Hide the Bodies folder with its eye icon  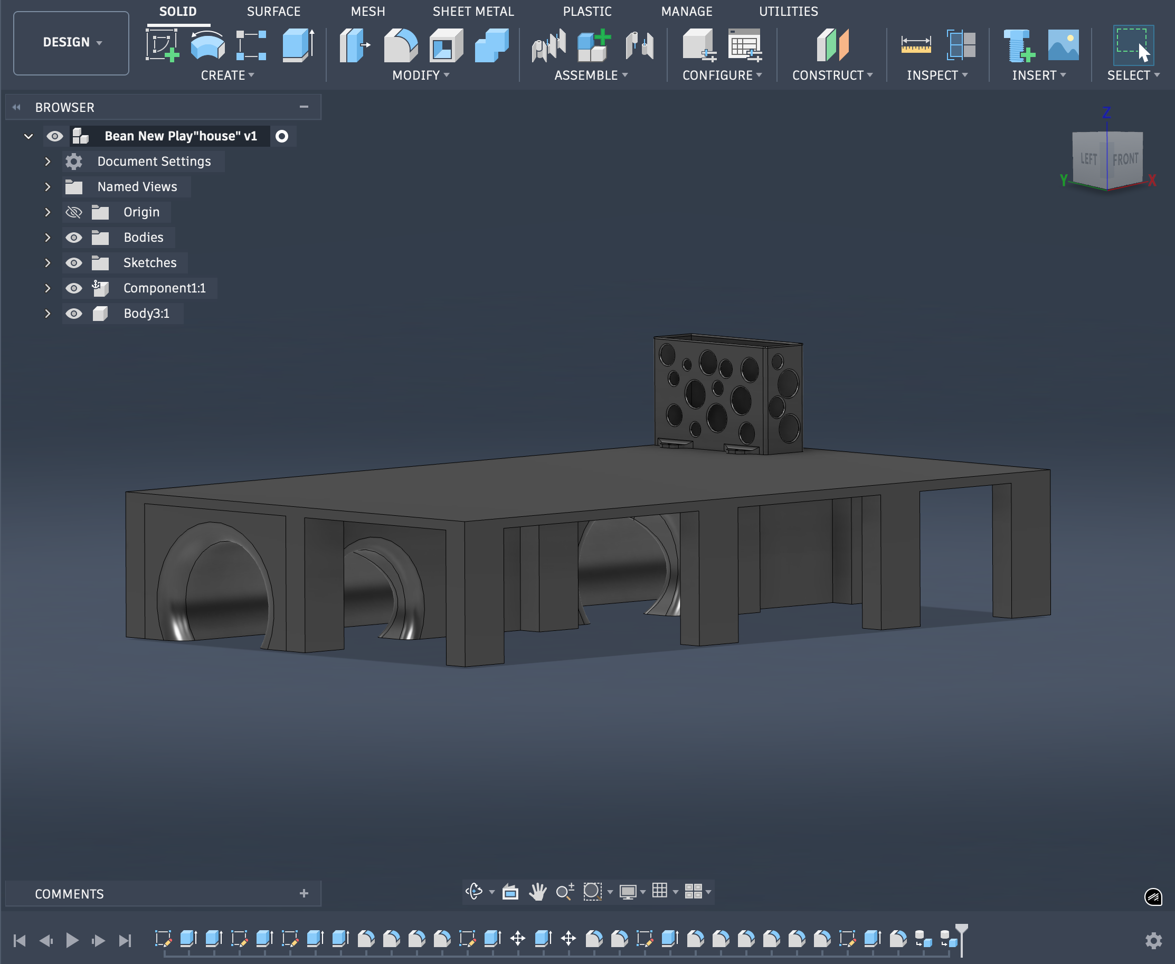pyautogui.click(x=74, y=237)
